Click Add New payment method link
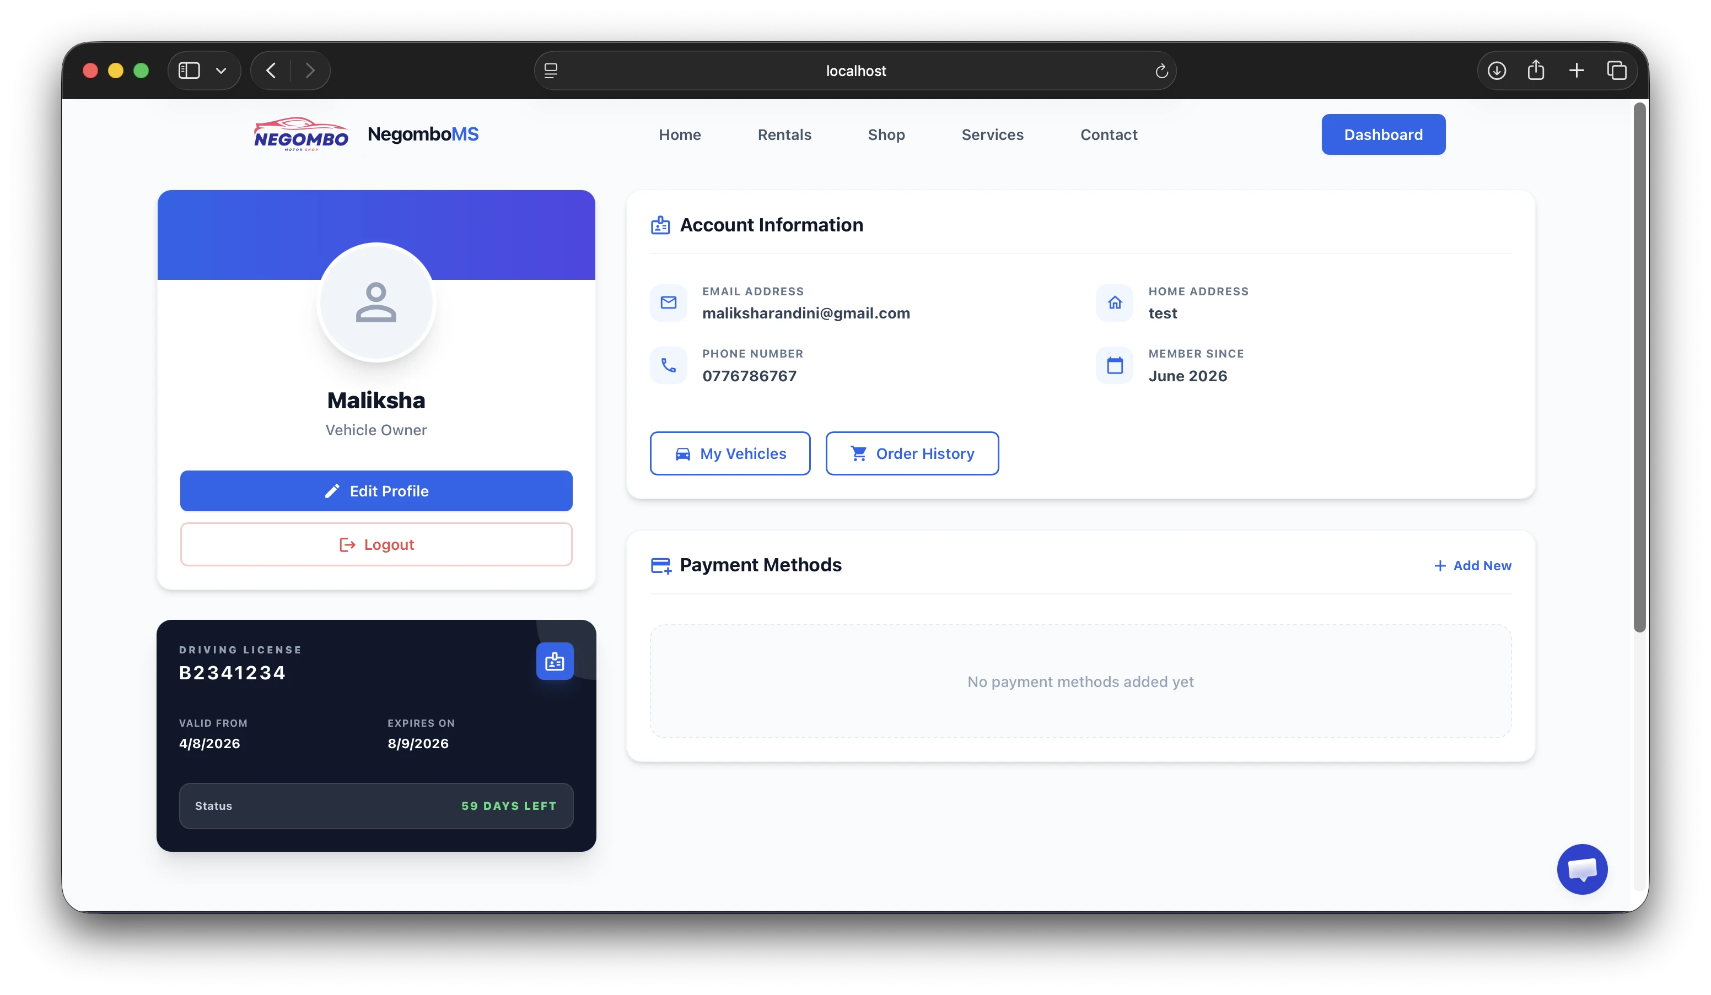The image size is (1711, 995). (1472, 565)
